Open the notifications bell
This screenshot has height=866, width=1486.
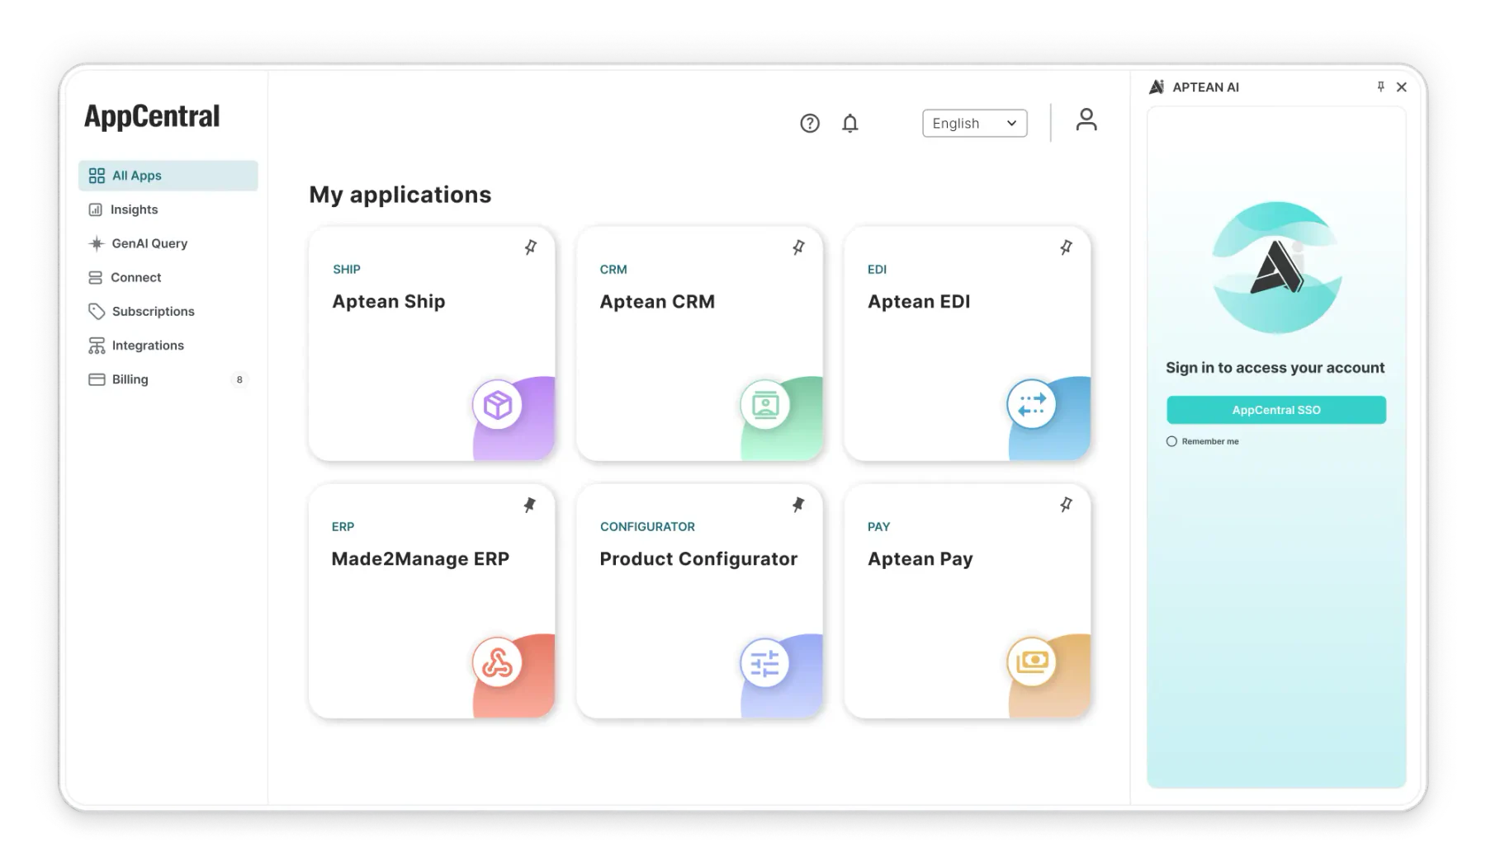tap(849, 123)
